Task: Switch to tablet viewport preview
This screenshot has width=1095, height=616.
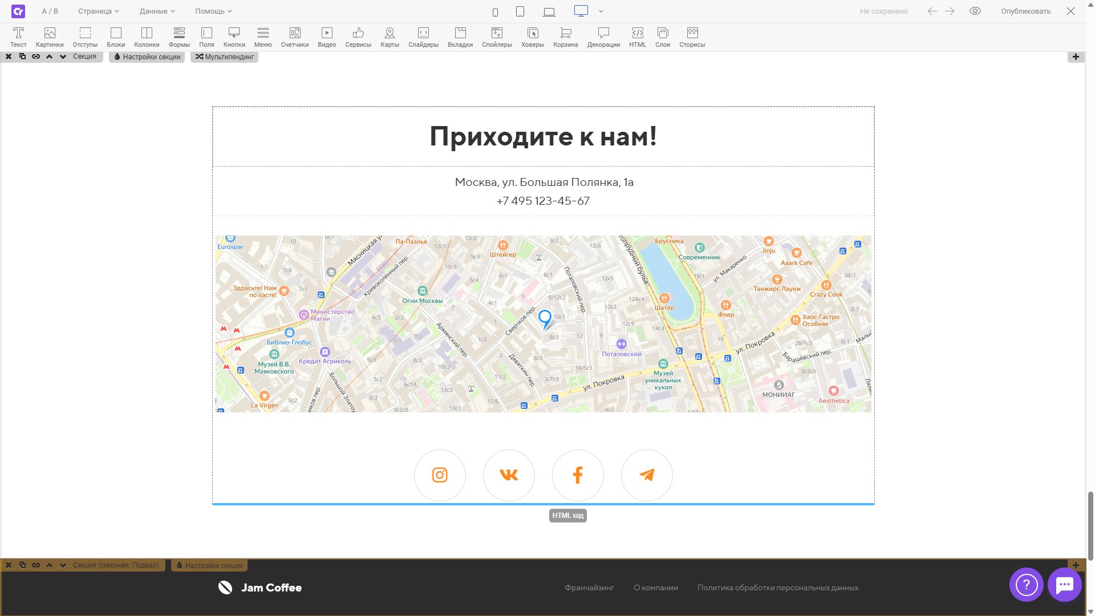Action: pyautogui.click(x=520, y=11)
